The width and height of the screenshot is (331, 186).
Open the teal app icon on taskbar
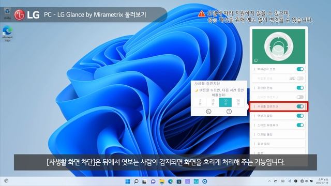[x=196, y=181]
